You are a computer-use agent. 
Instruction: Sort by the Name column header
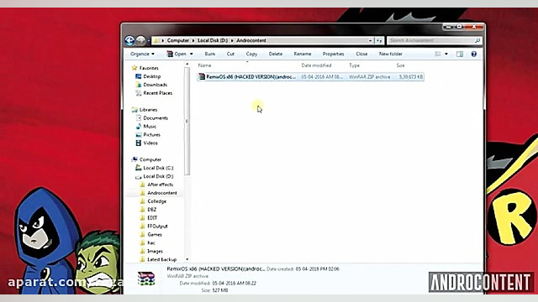pyautogui.click(x=204, y=65)
